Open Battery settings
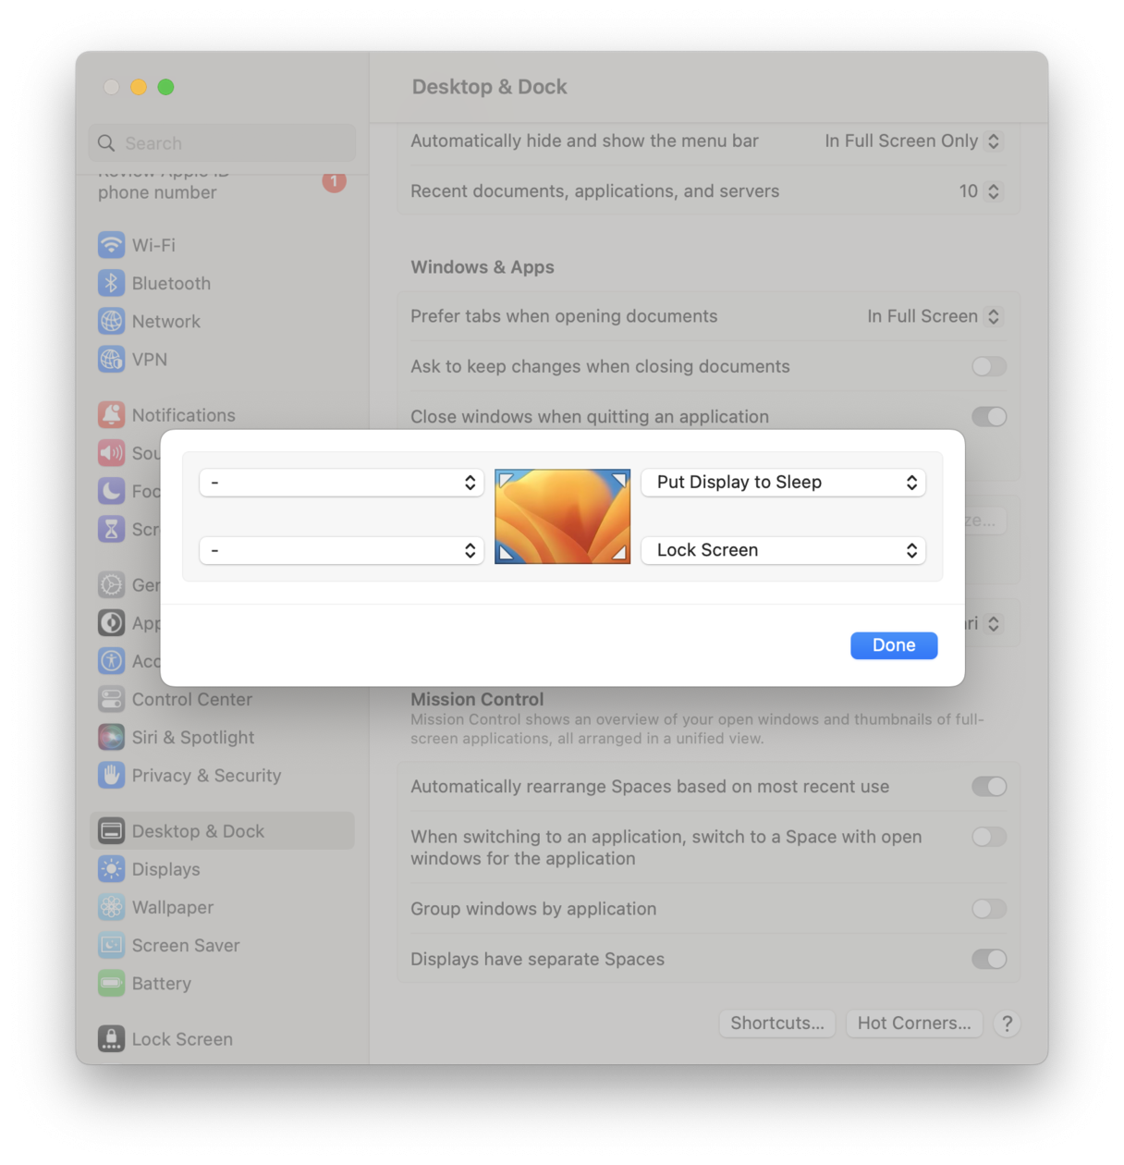 [x=161, y=983]
